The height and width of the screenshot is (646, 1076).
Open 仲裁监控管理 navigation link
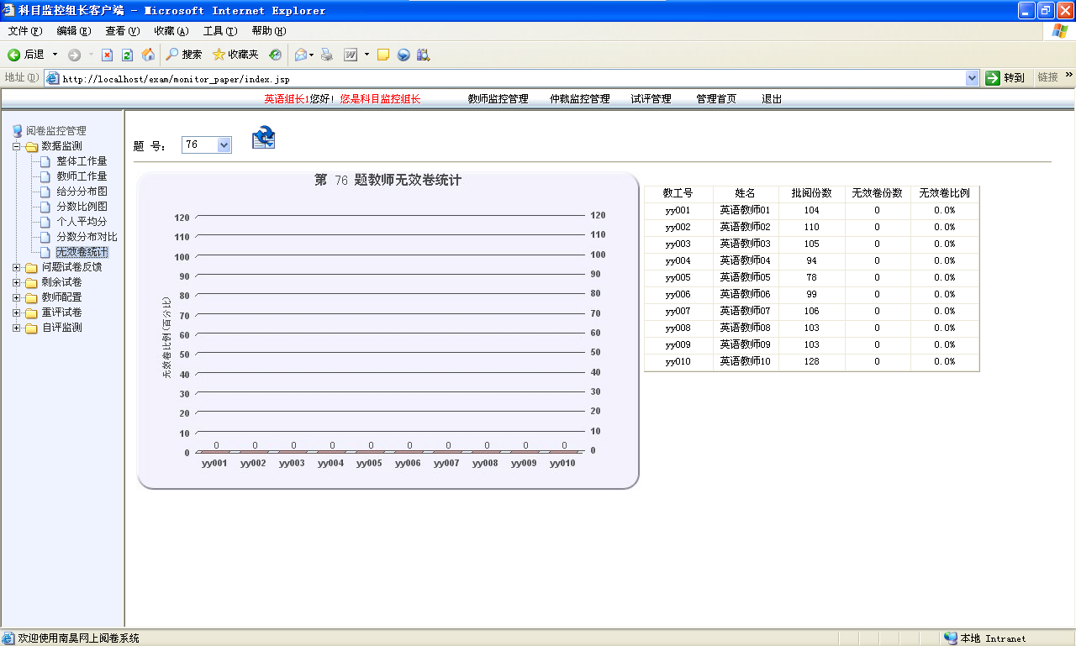point(579,99)
